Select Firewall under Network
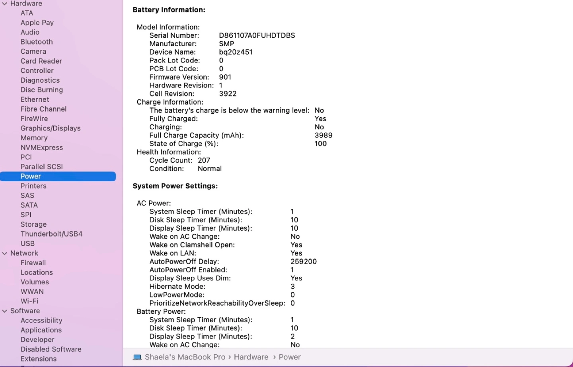The height and width of the screenshot is (367, 573). tap(33, 263)
